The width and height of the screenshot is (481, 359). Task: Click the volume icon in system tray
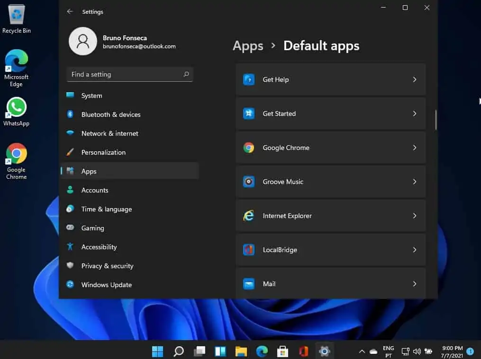[x=417, y=351]
